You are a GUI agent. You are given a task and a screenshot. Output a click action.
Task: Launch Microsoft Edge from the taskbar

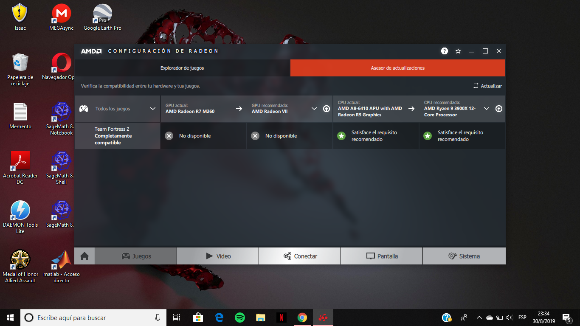pos(219,318)
